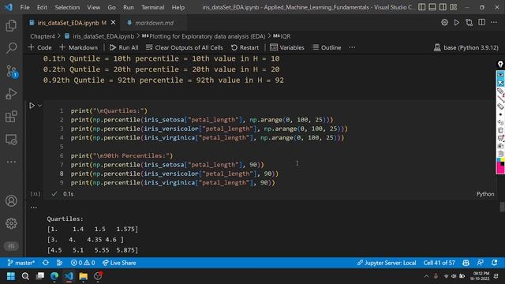Image resolution: width=505 pixels, height=284 pixels.
Task: Open the Help menu
Action: pyautogui.click(x=178, y=7)
